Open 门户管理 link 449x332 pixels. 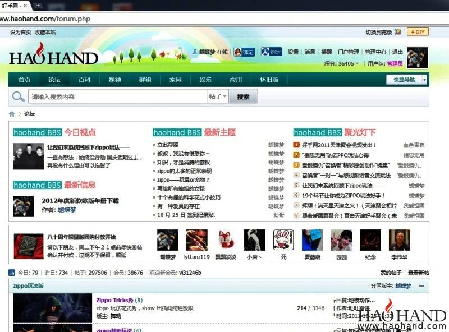tap(349, 52)
